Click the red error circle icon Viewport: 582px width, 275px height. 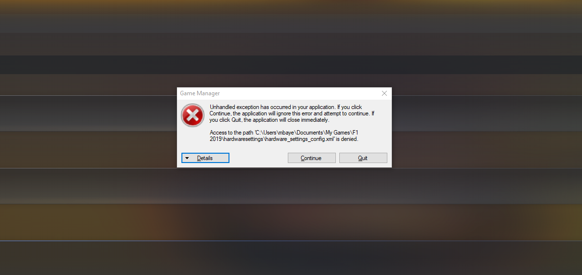(192, 115)
